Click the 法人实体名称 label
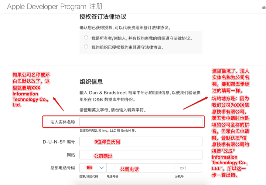Viewport: 266px width, 185px height. point(62,122)
